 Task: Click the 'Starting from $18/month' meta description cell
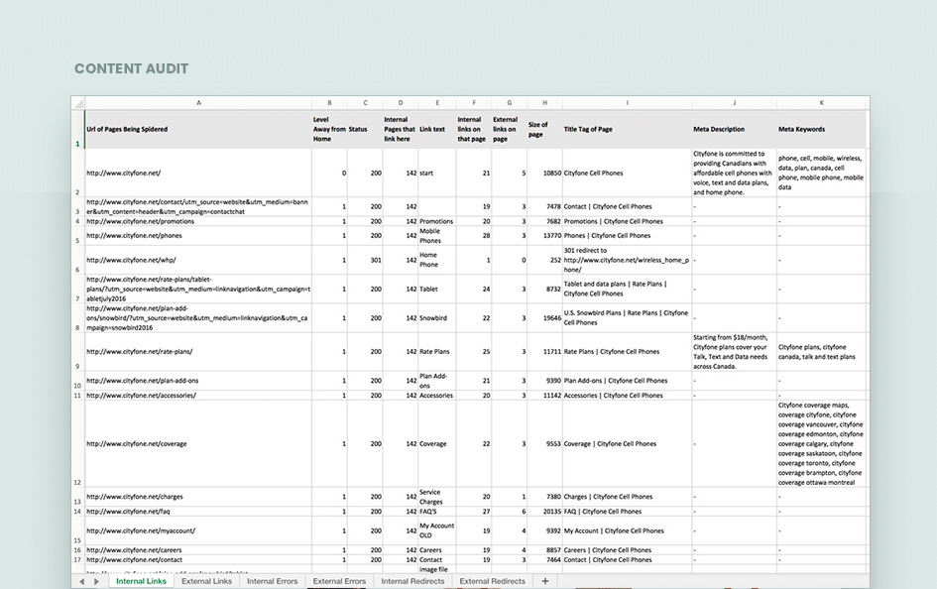coord(734,352)
